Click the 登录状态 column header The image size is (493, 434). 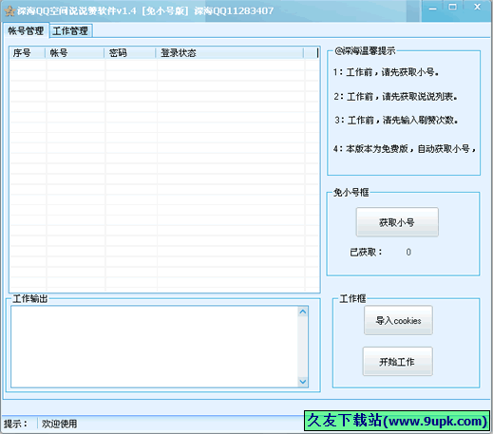coord(230,53)
